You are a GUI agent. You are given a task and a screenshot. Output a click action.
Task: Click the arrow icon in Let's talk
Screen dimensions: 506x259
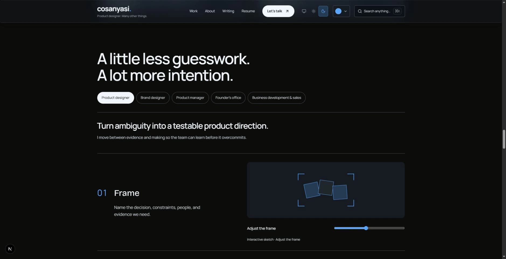tap(287, 11)
